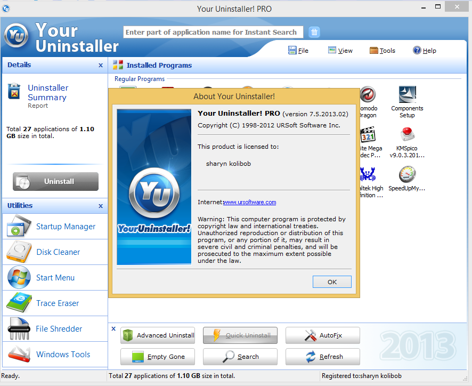The height and width of the screenshot is (386, 472).
Task: Maximize the Your Uninstaller window
Action: tap(438, 6)
